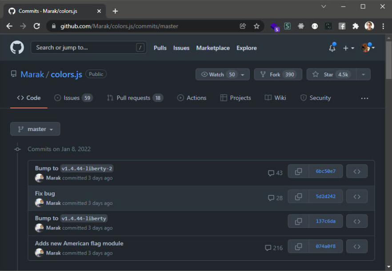
Task: Open the plus create-new menu
Action: pyautogui.click(x=348, y=48)
